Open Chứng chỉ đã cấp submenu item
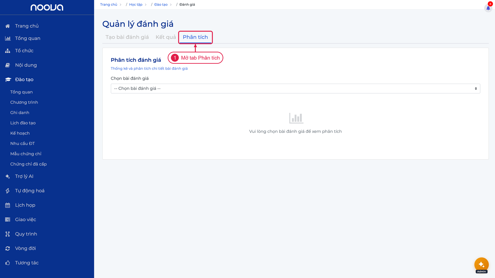The height and width of the screenshot is (278, 495). click(x=28, y=164)
